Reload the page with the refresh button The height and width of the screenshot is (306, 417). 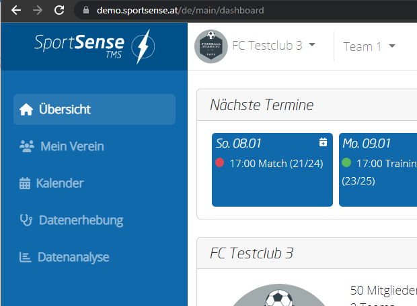tap(59, 10)
